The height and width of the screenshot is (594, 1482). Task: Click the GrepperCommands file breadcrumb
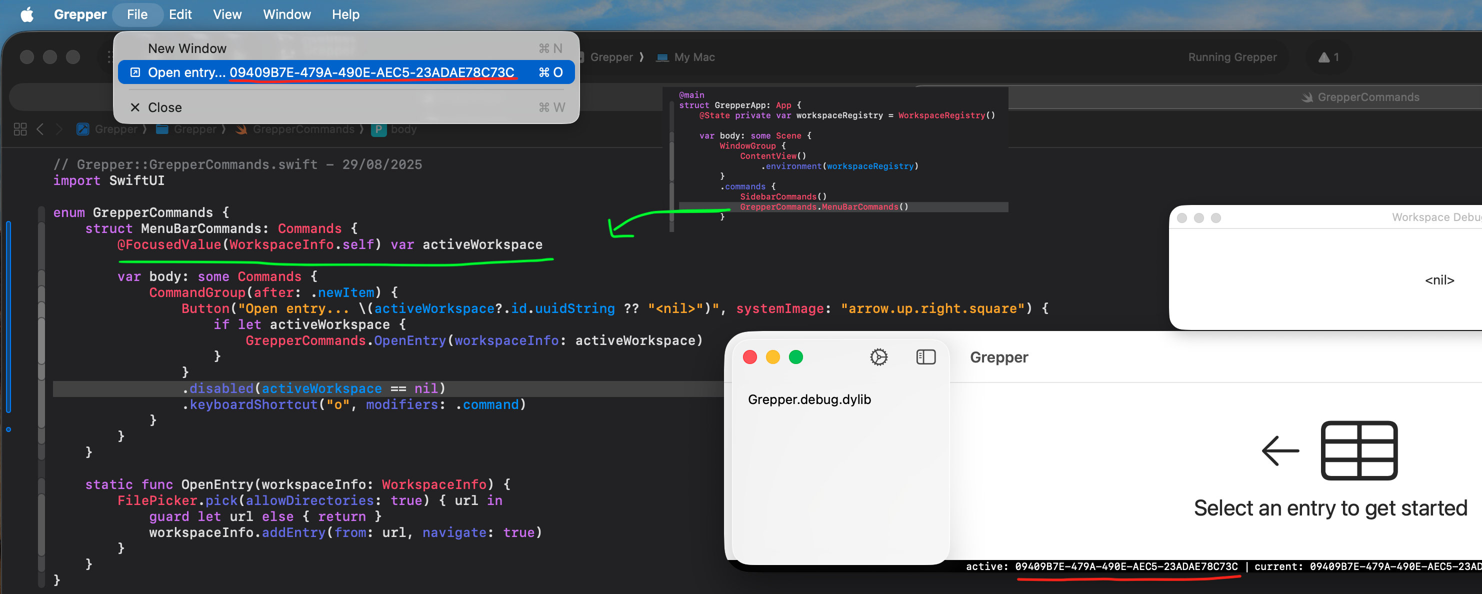click(295, 129)
